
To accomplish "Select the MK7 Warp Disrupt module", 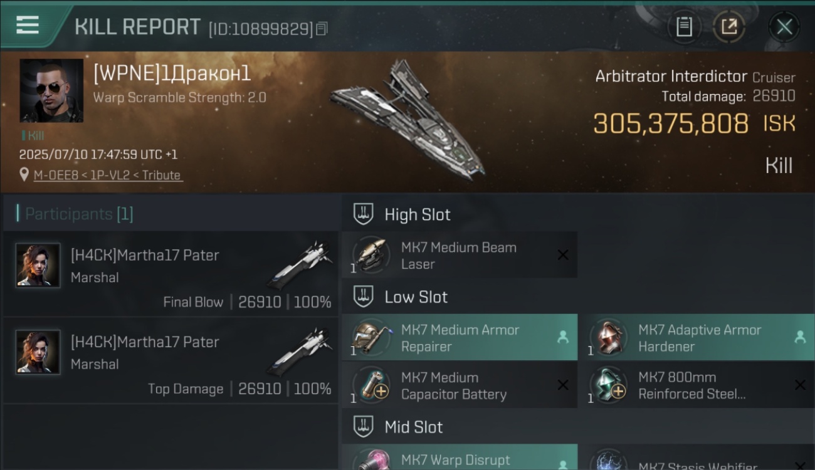I will click(x=460, y=457).
